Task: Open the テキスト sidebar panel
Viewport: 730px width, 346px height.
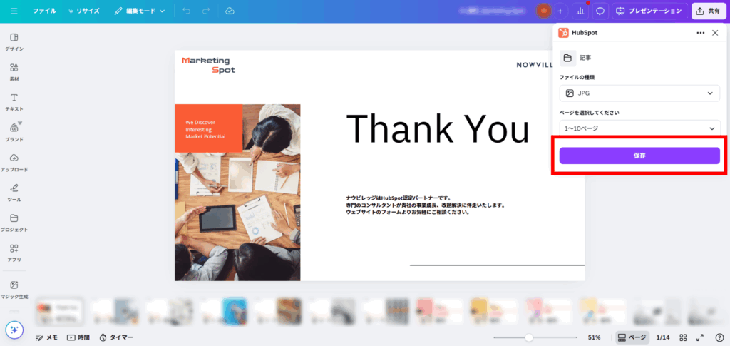Action: 14,102
